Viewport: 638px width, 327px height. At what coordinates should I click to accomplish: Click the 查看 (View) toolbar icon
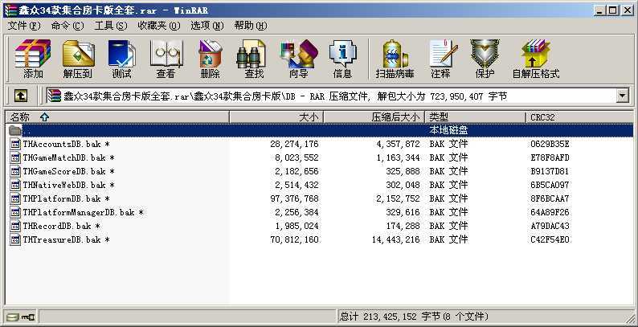[x=166, y=59]
